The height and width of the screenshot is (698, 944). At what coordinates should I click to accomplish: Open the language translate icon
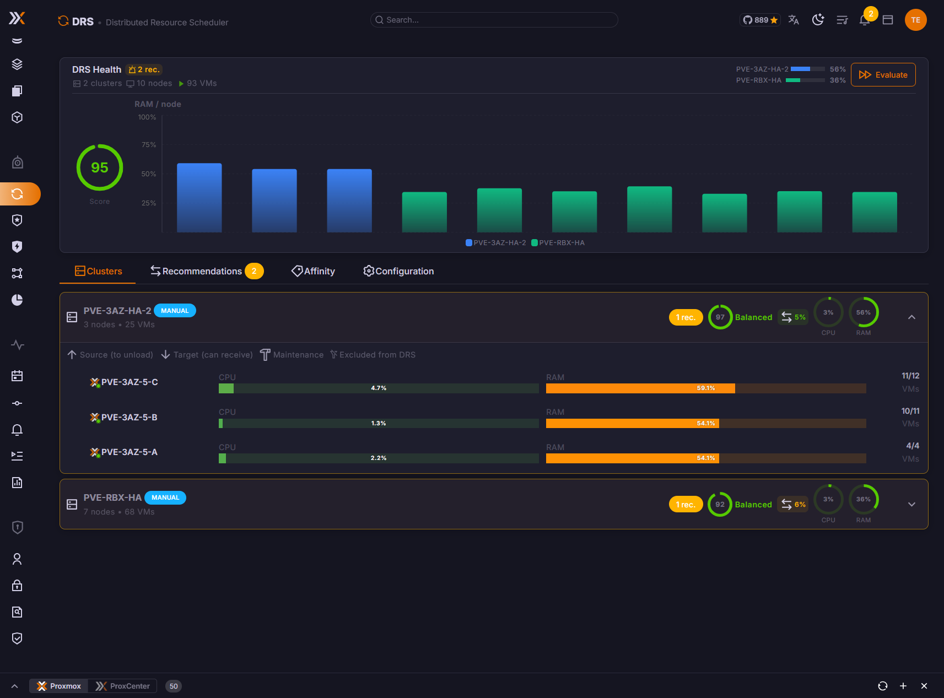click(794, 20)
